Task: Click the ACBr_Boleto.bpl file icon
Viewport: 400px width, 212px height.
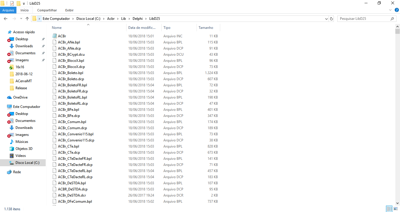Action: tap(54, 73)
